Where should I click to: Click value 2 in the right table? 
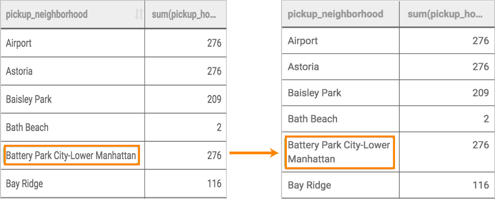[486, 119]
